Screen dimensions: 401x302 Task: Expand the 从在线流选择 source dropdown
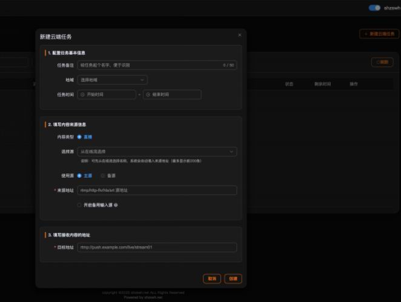tap(157, 152)
